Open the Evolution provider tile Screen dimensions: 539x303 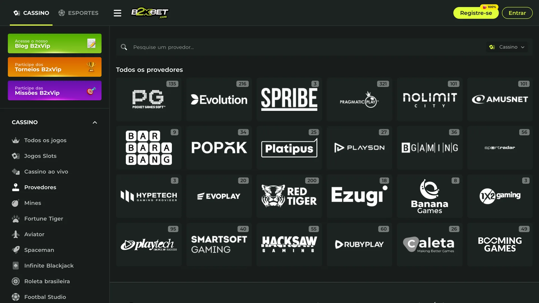[219, 100]
